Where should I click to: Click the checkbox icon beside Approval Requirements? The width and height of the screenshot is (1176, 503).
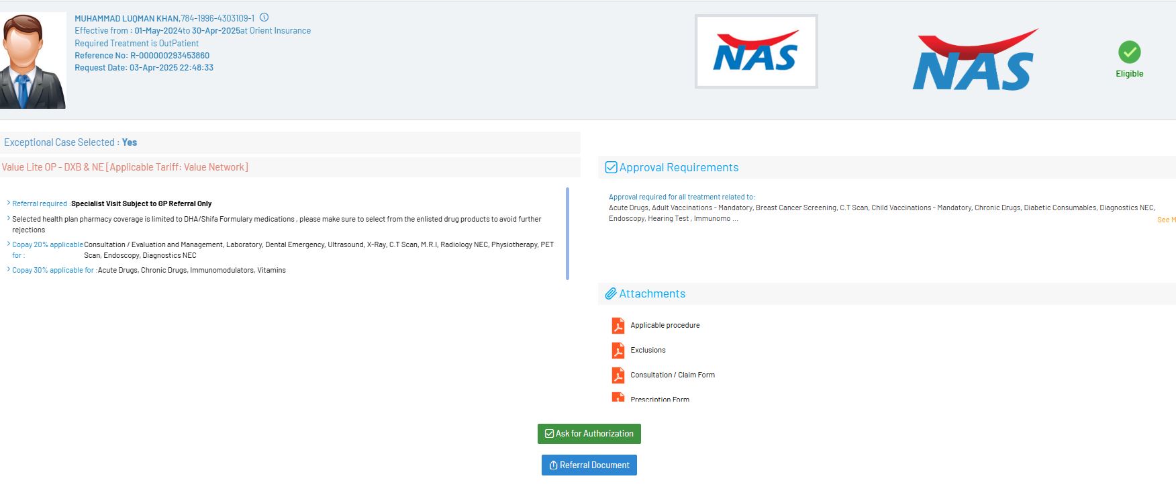[611, 167]
